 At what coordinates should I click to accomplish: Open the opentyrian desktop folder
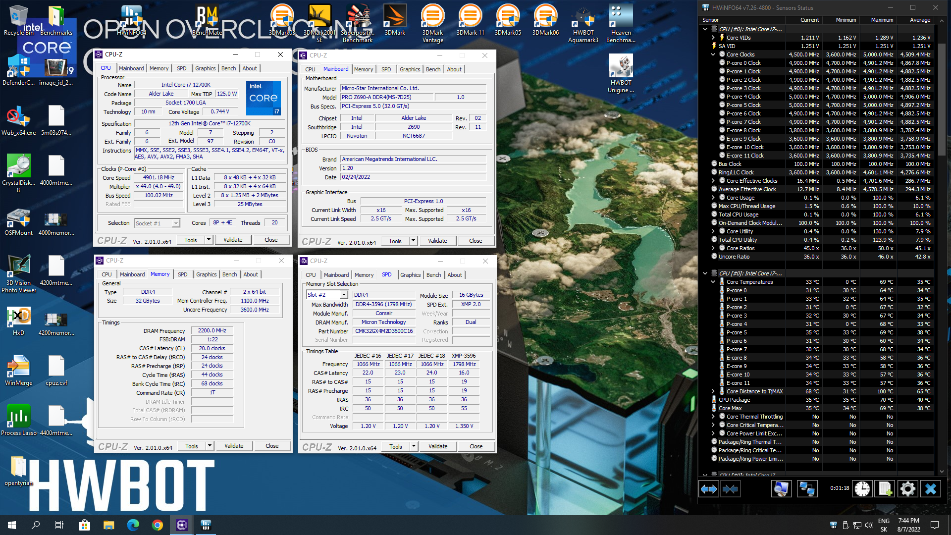point(18,471)
